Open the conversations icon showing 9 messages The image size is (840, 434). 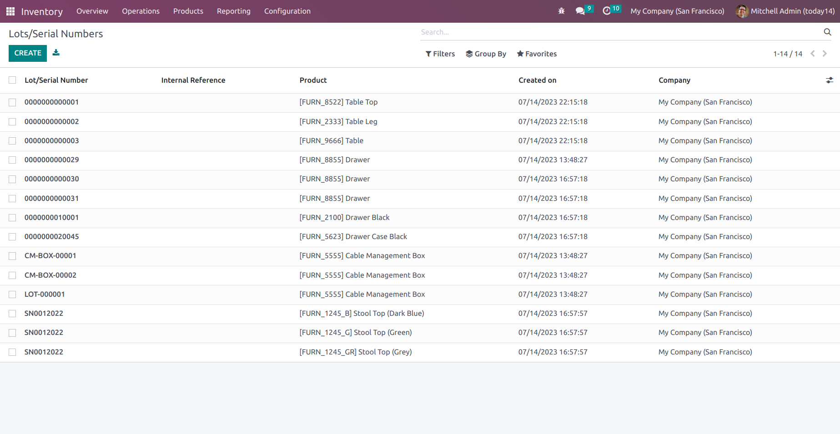click(x=580, y=10)
